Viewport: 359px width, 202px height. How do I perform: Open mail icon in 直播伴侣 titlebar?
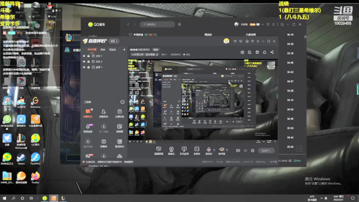coord(235,41)
